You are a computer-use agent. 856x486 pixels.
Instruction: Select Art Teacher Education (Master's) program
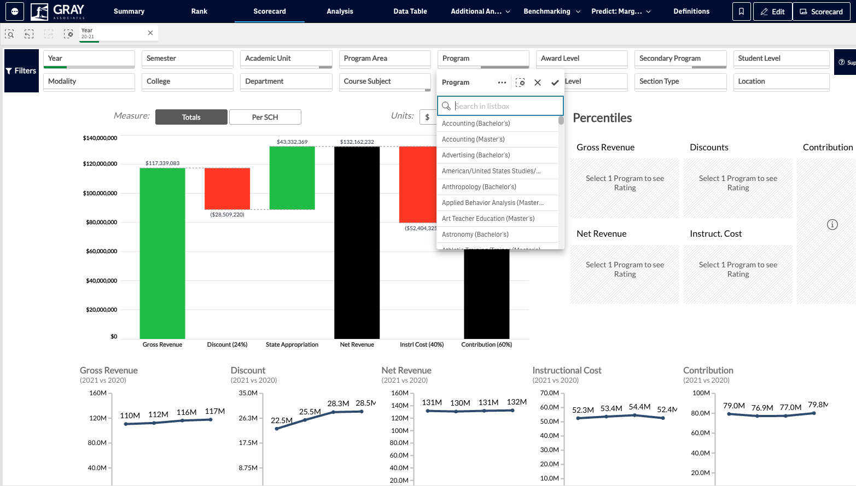pyautogui.click(x=497, y=219)
